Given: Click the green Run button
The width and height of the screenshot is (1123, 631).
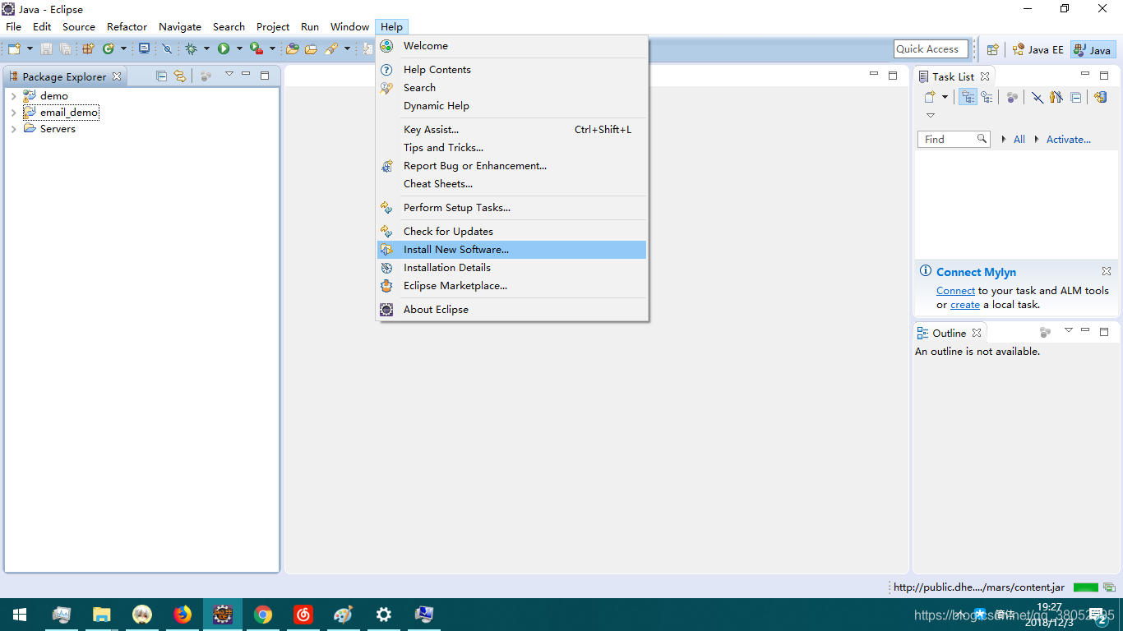Looking at the screenshot, I should tap(224, 49).
